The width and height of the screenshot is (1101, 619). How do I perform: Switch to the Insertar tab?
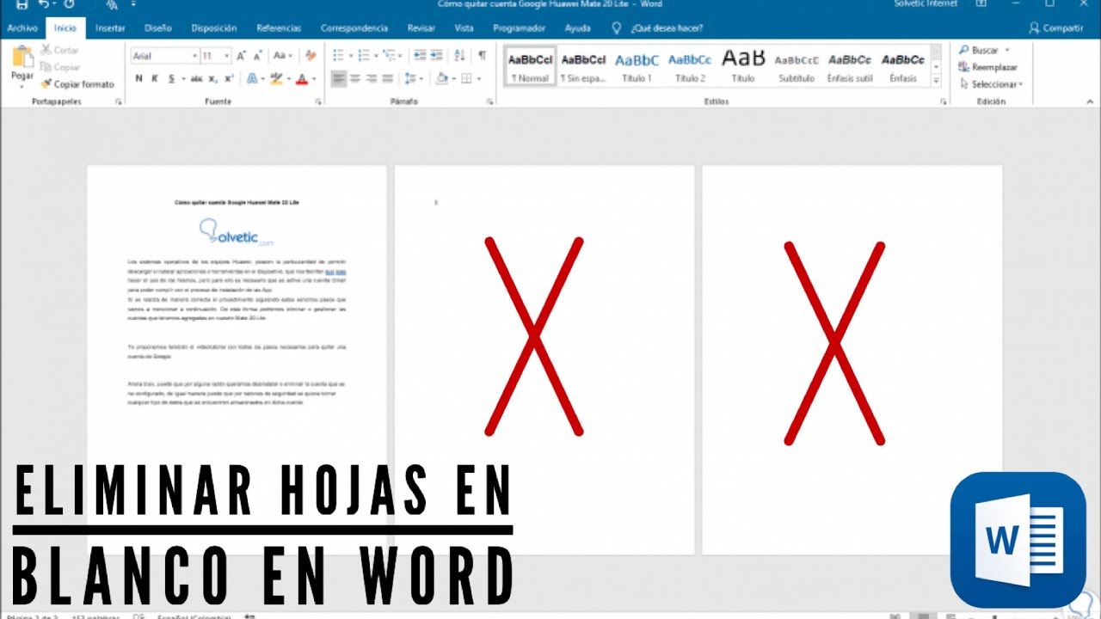[110, 28]
